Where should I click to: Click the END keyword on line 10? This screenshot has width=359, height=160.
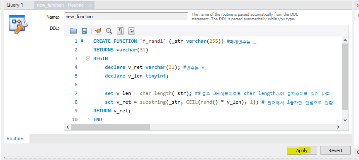click(x=97, y=119)
